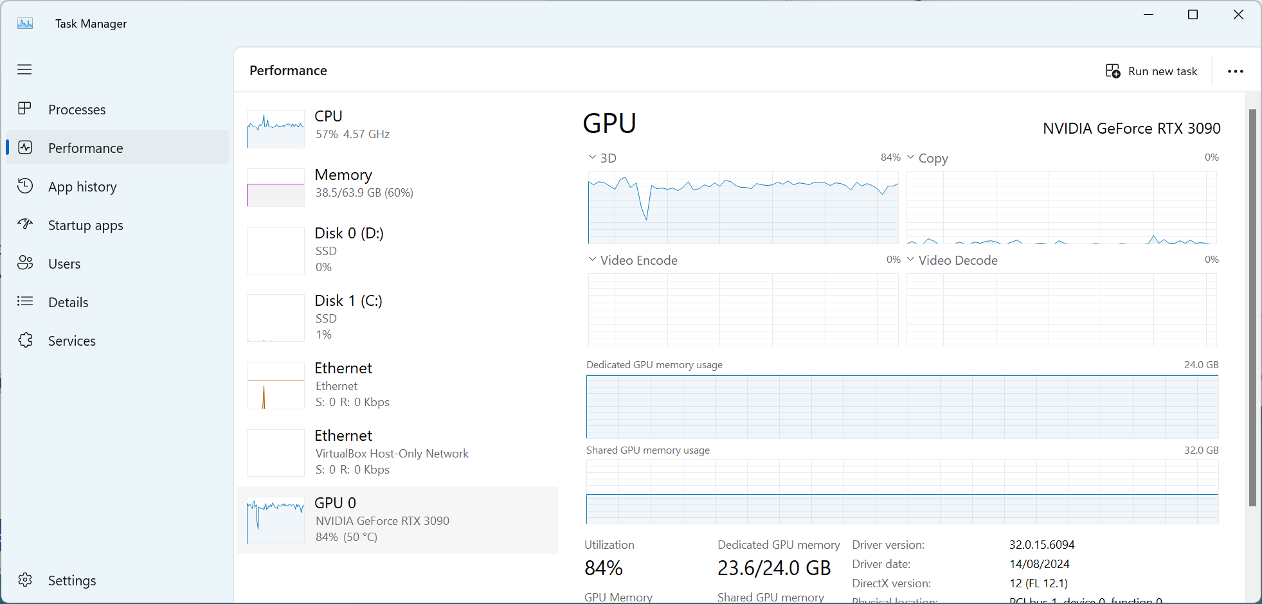Open the hamburger navigation menu

24,69
